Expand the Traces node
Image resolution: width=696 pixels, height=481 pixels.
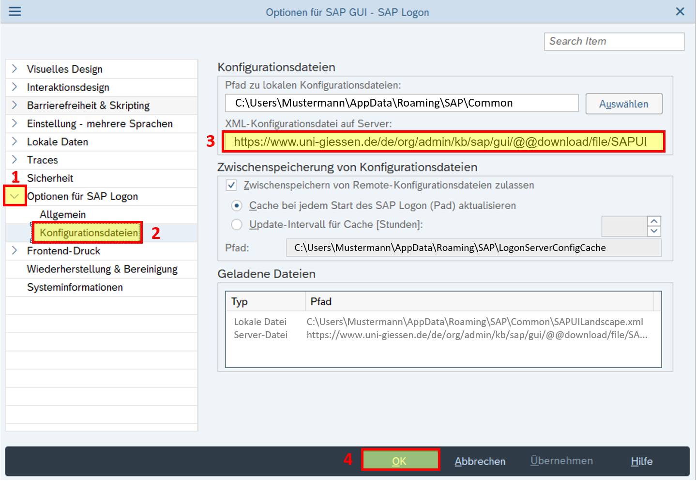click(x=15, y=160)
